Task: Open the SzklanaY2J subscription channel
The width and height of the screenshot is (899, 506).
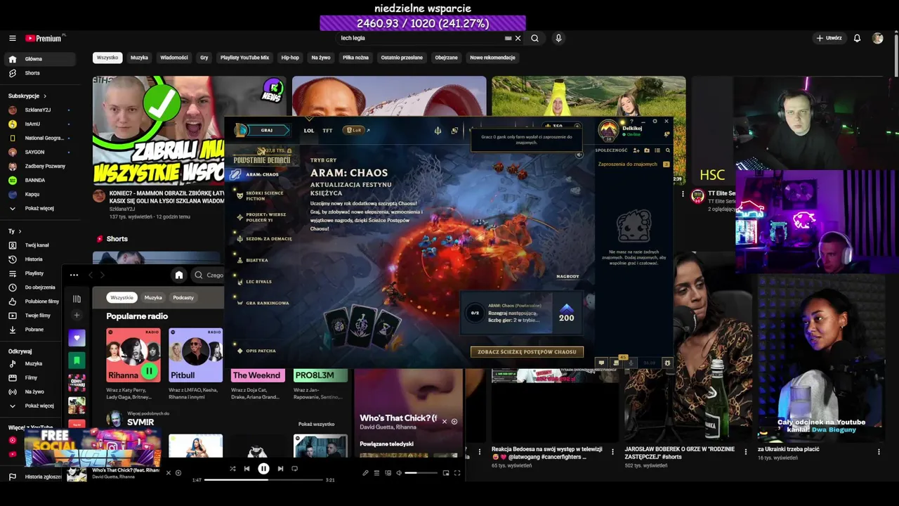Action: [38, 110]
